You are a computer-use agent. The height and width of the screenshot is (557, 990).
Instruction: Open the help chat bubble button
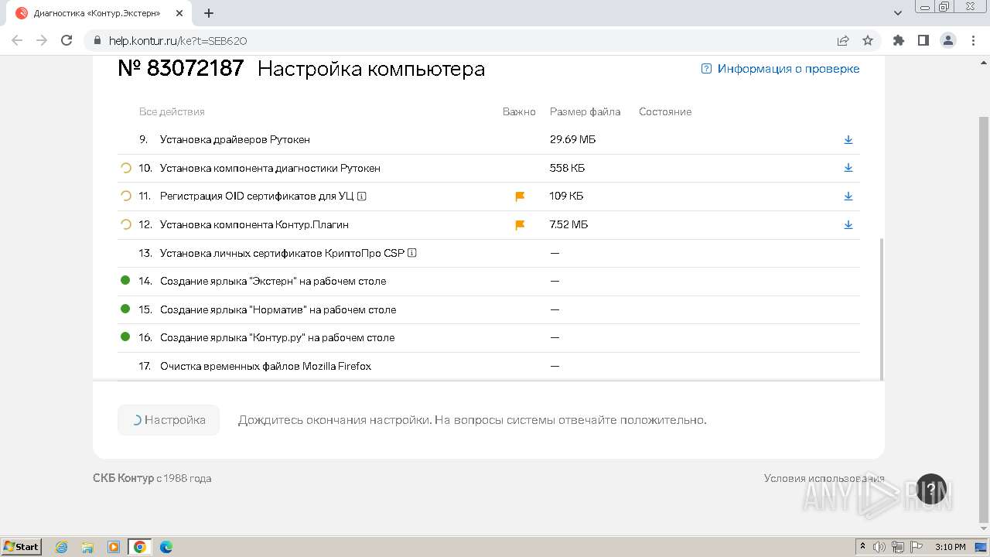[931, 489]
